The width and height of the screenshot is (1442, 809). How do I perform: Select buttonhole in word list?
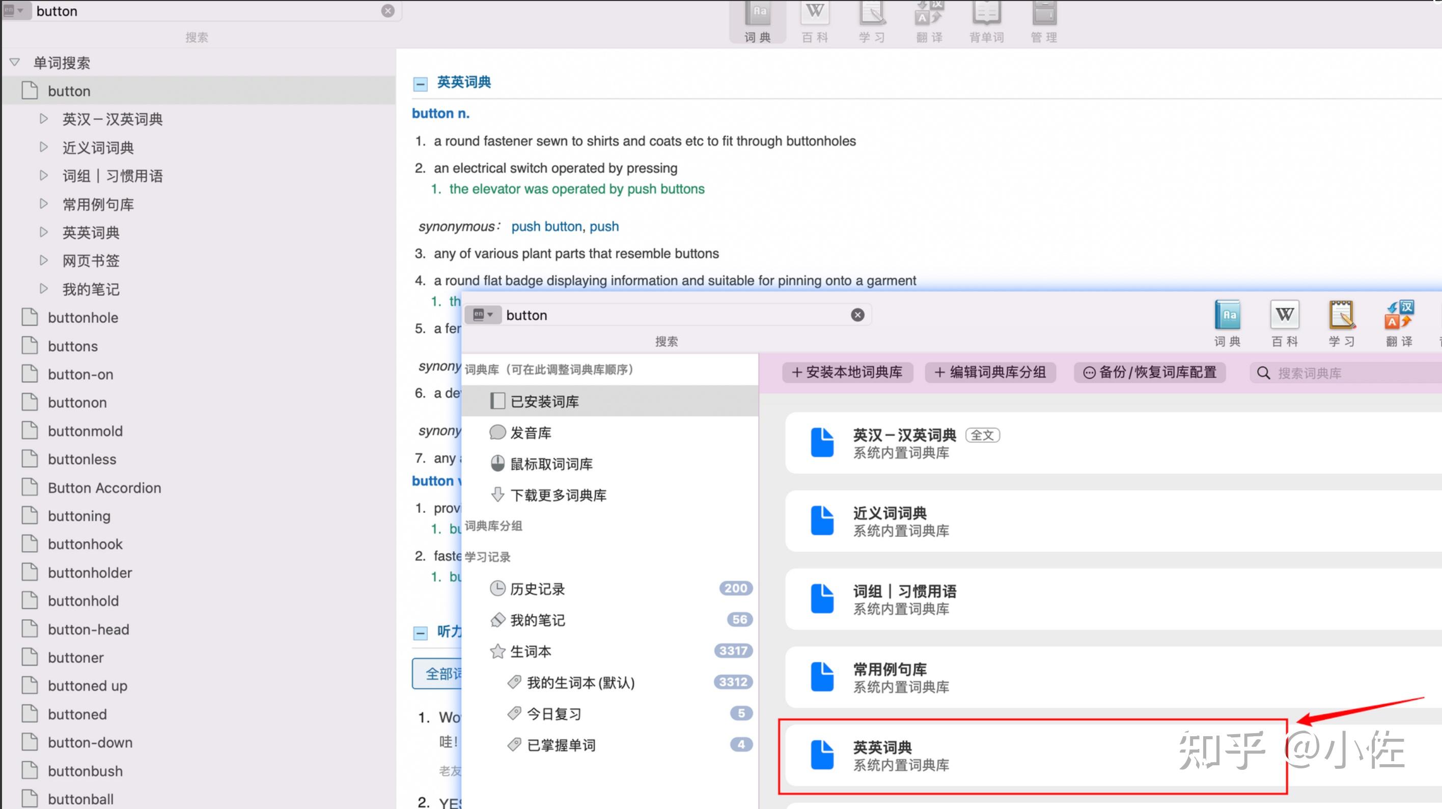[199, 317]
